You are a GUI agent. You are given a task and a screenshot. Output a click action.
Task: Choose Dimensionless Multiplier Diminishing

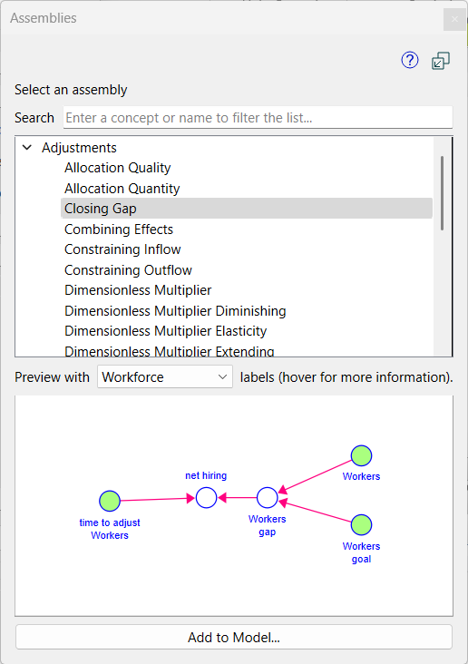tap(175, 311)
